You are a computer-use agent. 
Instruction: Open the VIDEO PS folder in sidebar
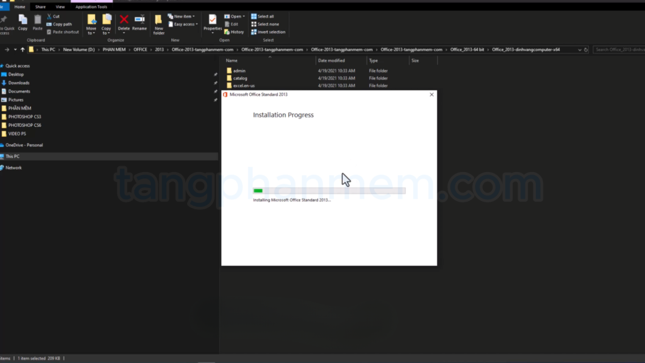(x=17, y=134)
